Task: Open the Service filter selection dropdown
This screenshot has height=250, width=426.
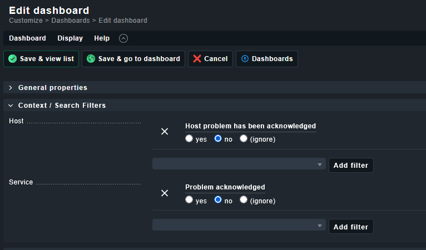Action: point(239,226)
